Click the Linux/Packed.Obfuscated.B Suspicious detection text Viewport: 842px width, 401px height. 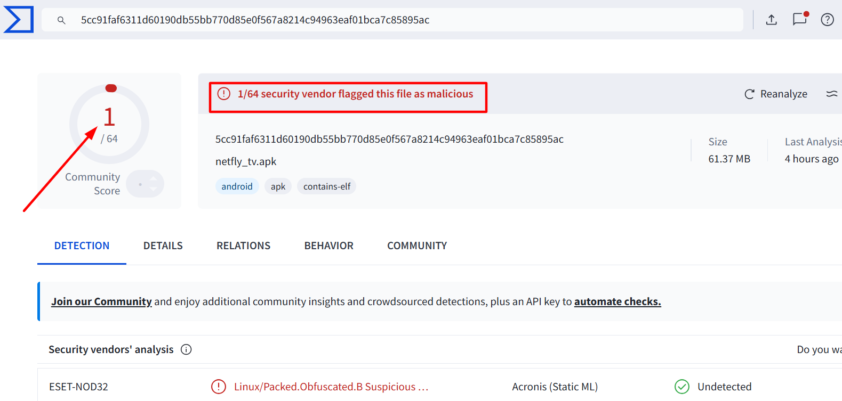coord(331,387)
